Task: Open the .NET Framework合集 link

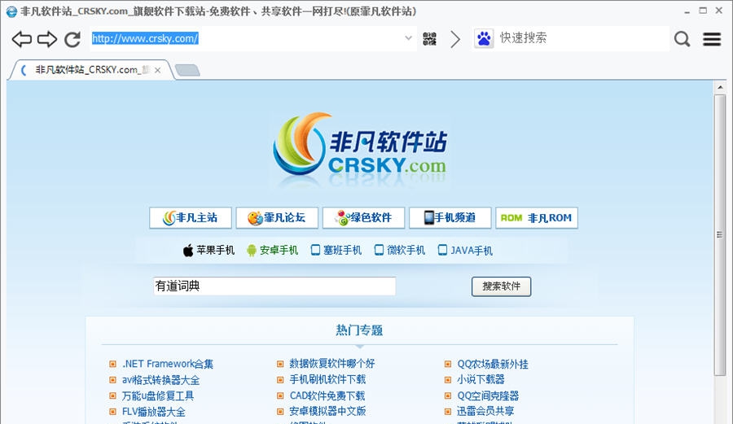Action: pos(167,364)
